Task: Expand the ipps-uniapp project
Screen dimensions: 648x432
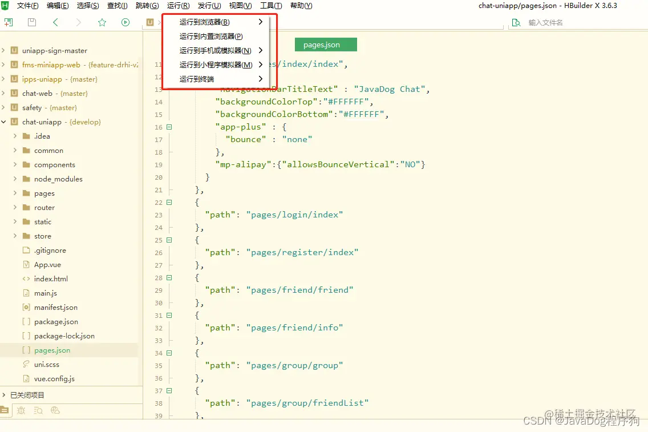Action: click(3, 79)
